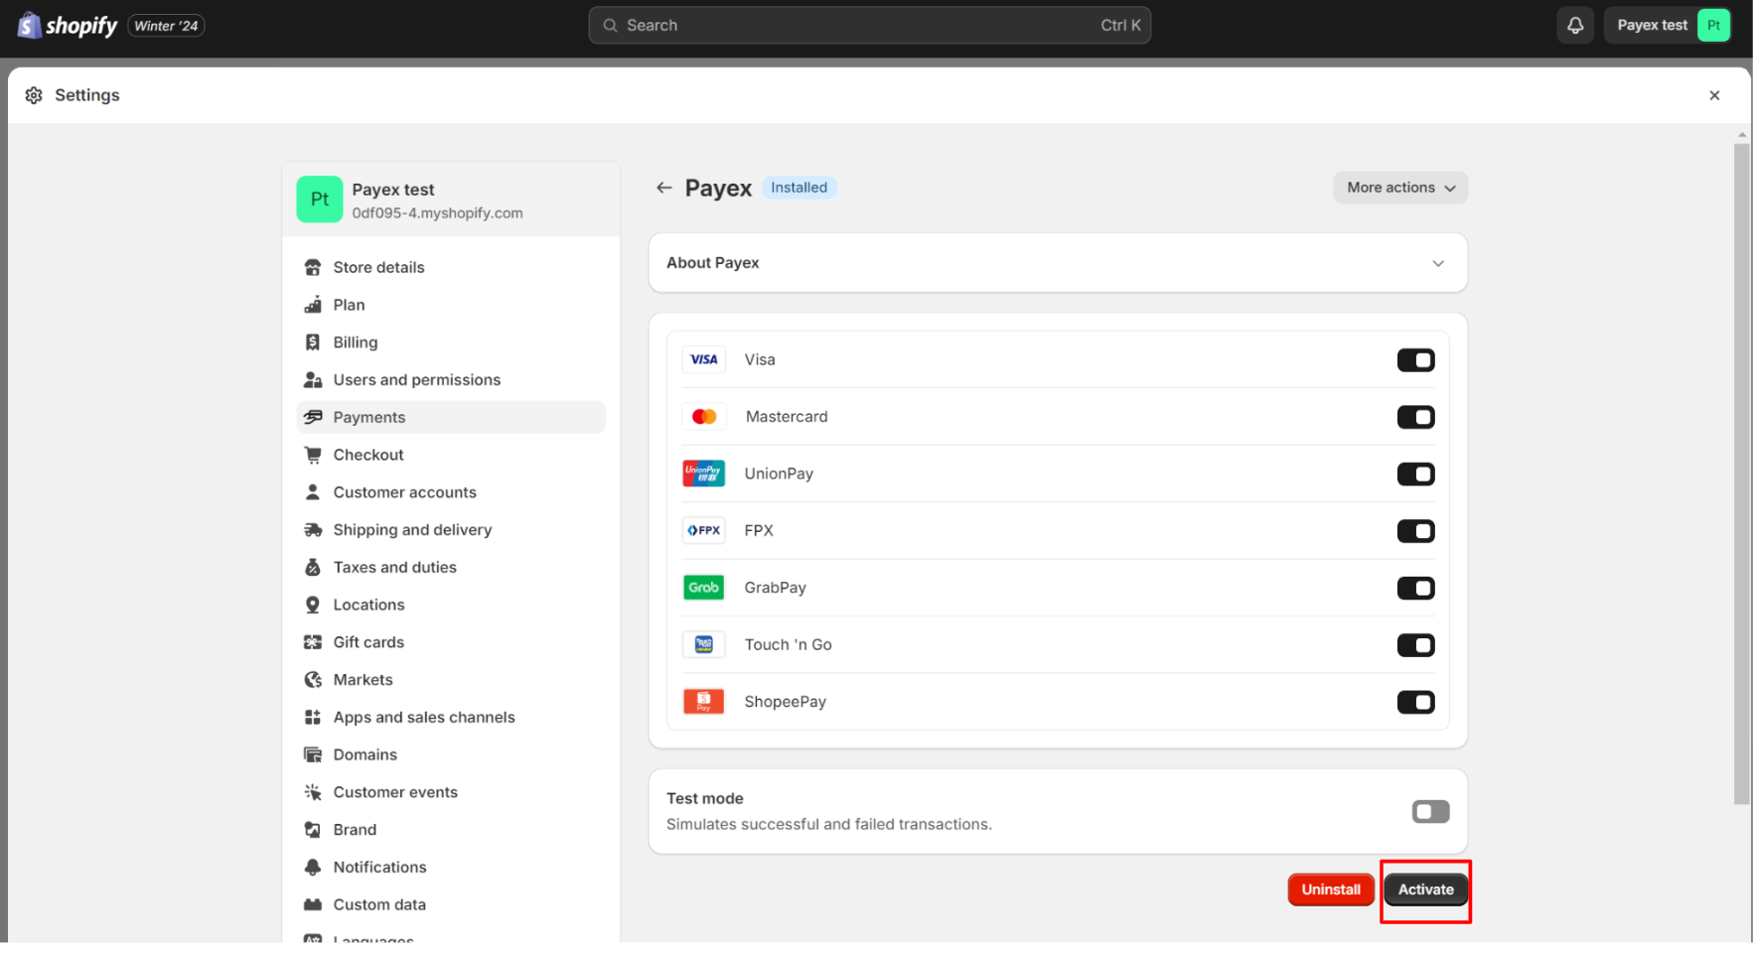Click the Installed status badge

click(x=799, y=188)
